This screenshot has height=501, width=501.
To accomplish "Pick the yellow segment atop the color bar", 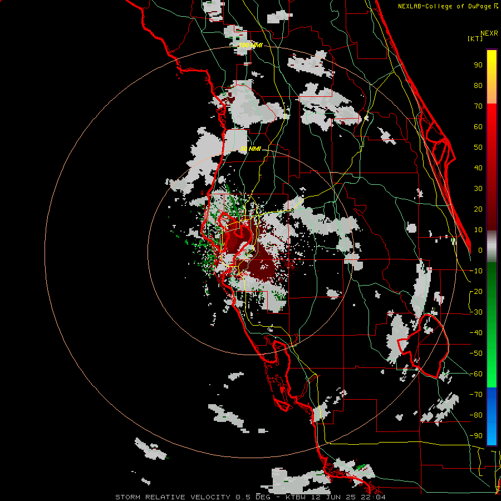I will coord(492,64).
